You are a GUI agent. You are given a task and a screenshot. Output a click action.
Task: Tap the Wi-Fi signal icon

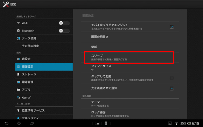click(x=19, y=23)
